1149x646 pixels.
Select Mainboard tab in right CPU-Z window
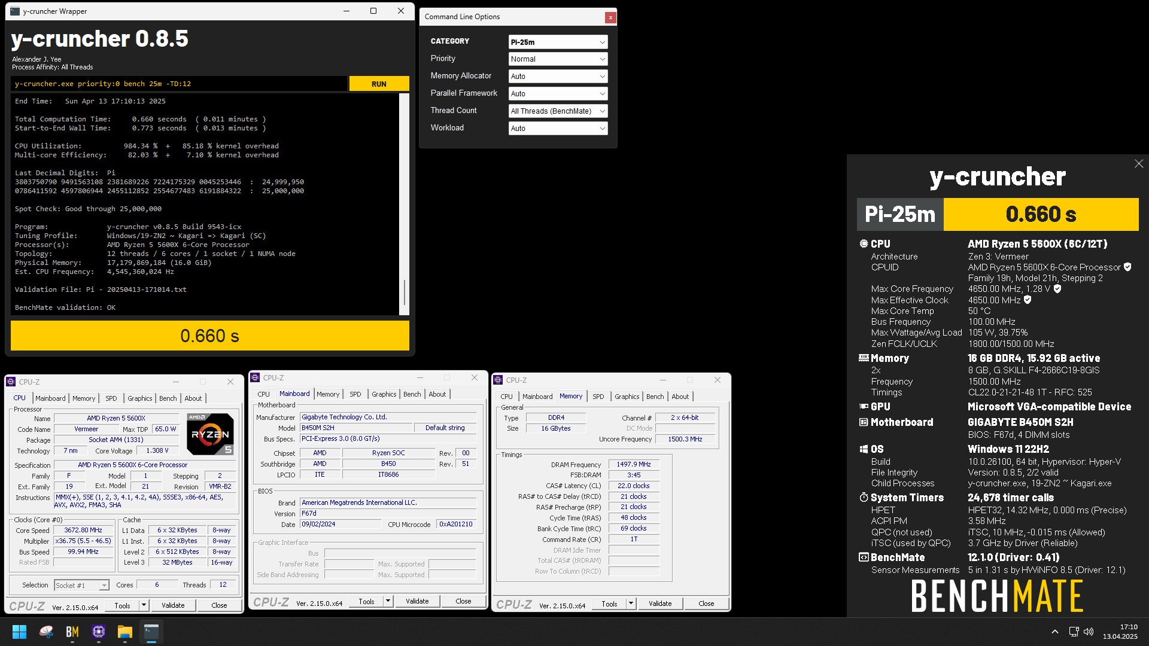[x=537, y=397]
